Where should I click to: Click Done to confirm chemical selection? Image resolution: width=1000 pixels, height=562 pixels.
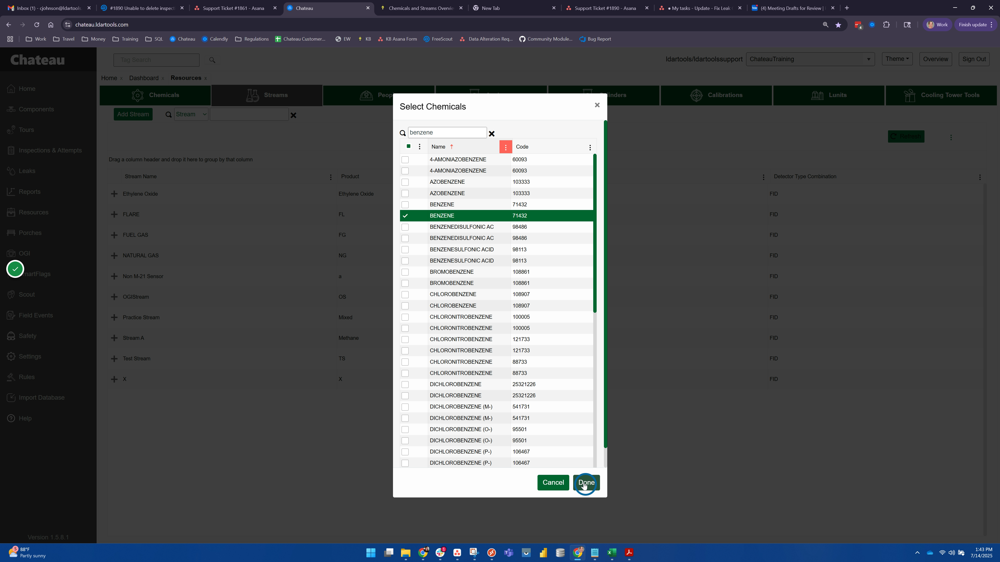[586, 483]
